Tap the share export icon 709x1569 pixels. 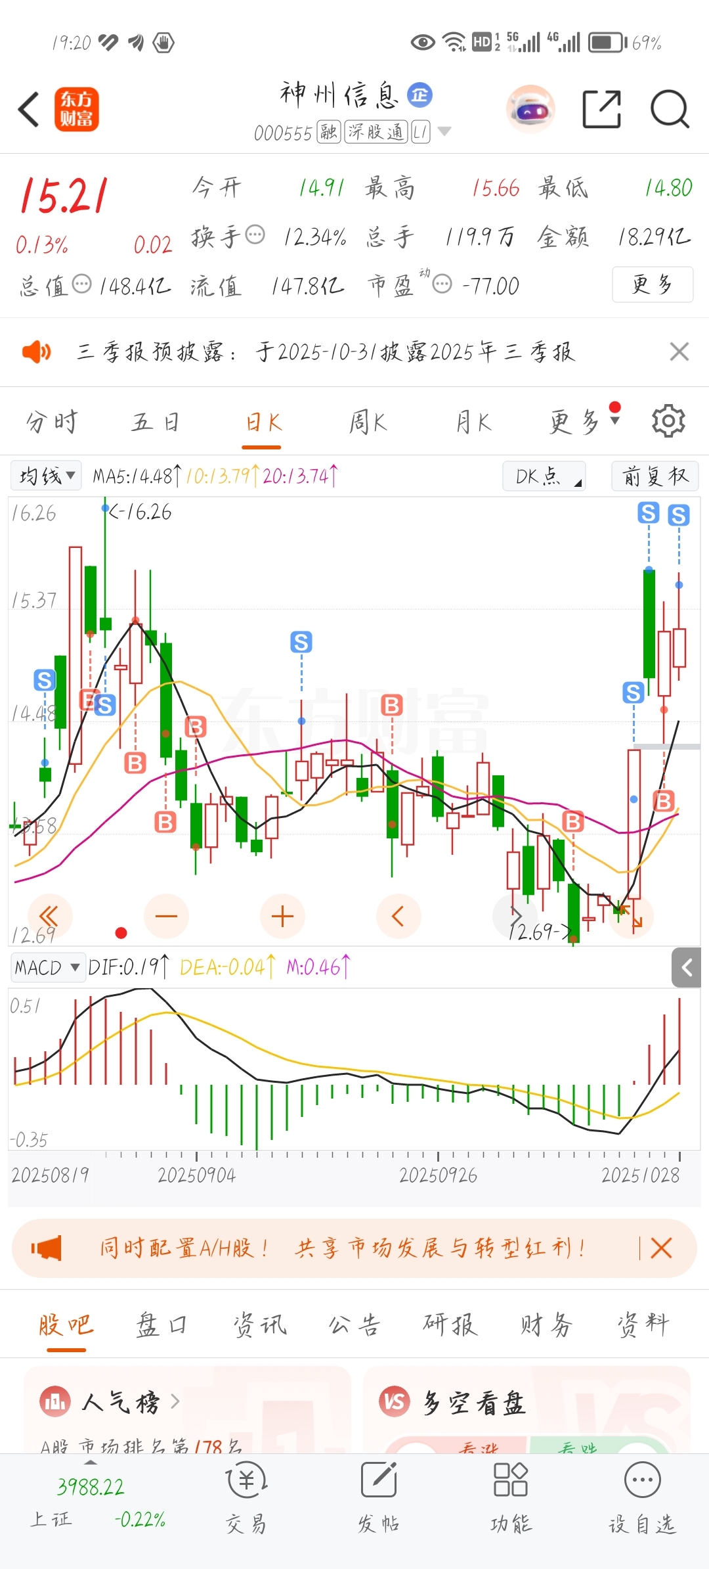[602, 109]
